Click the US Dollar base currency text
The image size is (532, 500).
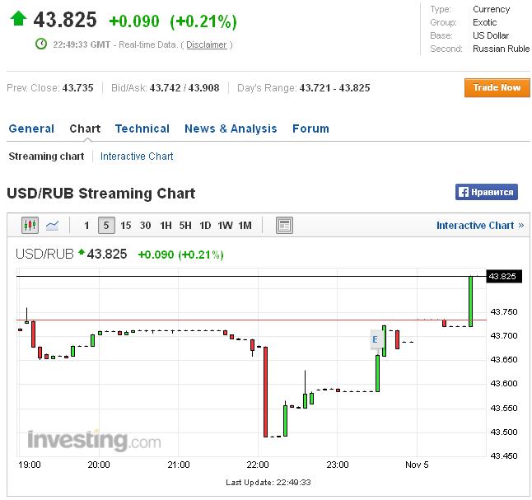click(491, 35)
